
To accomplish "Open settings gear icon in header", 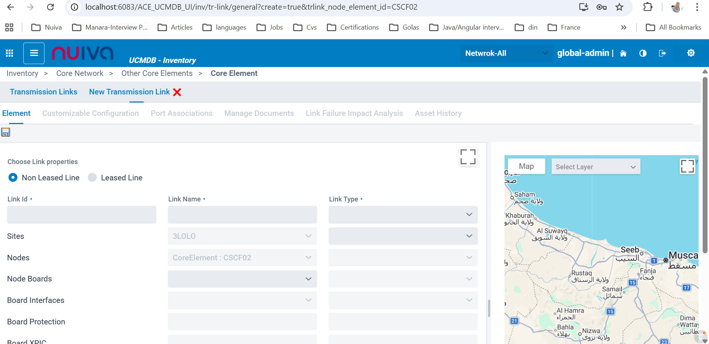I will point(690,53).
